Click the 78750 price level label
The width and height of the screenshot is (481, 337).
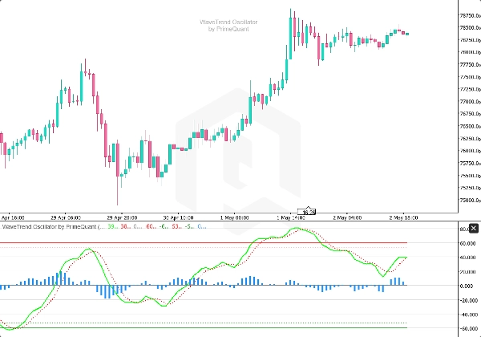pyautogui.click(x=470, y=15)
